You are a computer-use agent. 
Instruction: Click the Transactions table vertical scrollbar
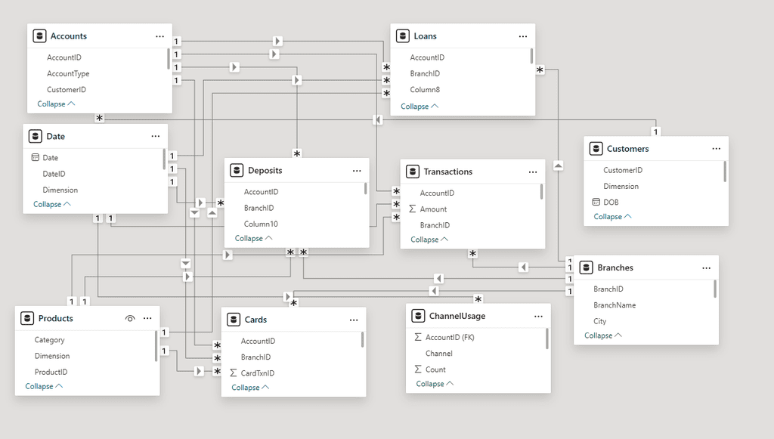click(x=541, y=192)
